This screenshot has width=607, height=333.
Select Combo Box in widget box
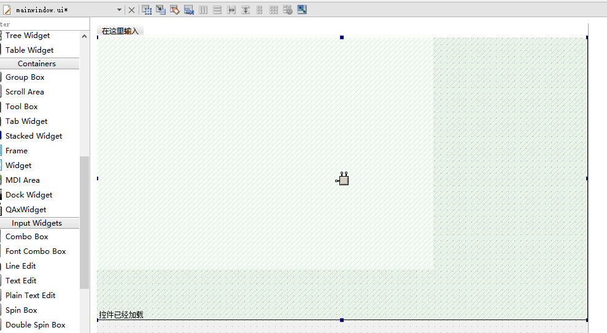point(27,237)
